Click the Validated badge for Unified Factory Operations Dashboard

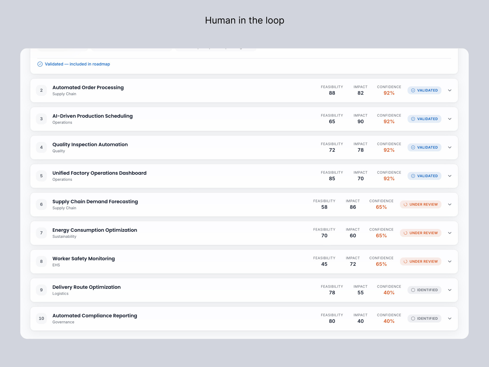424,176
